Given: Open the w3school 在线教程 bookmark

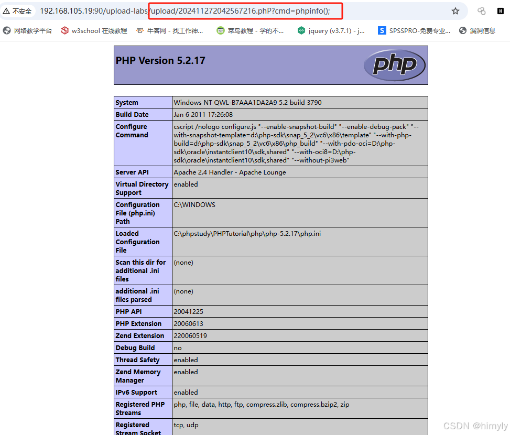Looking at the screenshot, I should [x=94, y=30].
